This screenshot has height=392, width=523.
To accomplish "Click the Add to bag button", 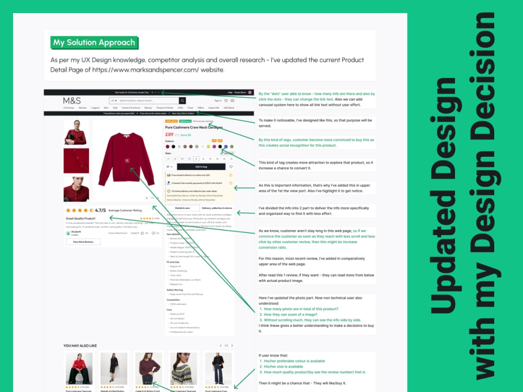I will (x=201, y=167).
